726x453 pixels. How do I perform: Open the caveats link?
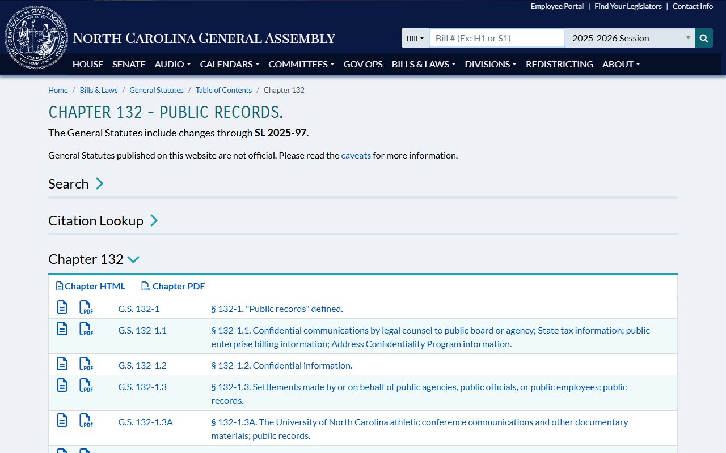(x=356, y=155)
